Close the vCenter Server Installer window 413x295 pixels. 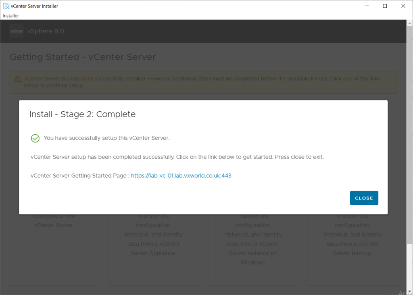coord(403,6)
